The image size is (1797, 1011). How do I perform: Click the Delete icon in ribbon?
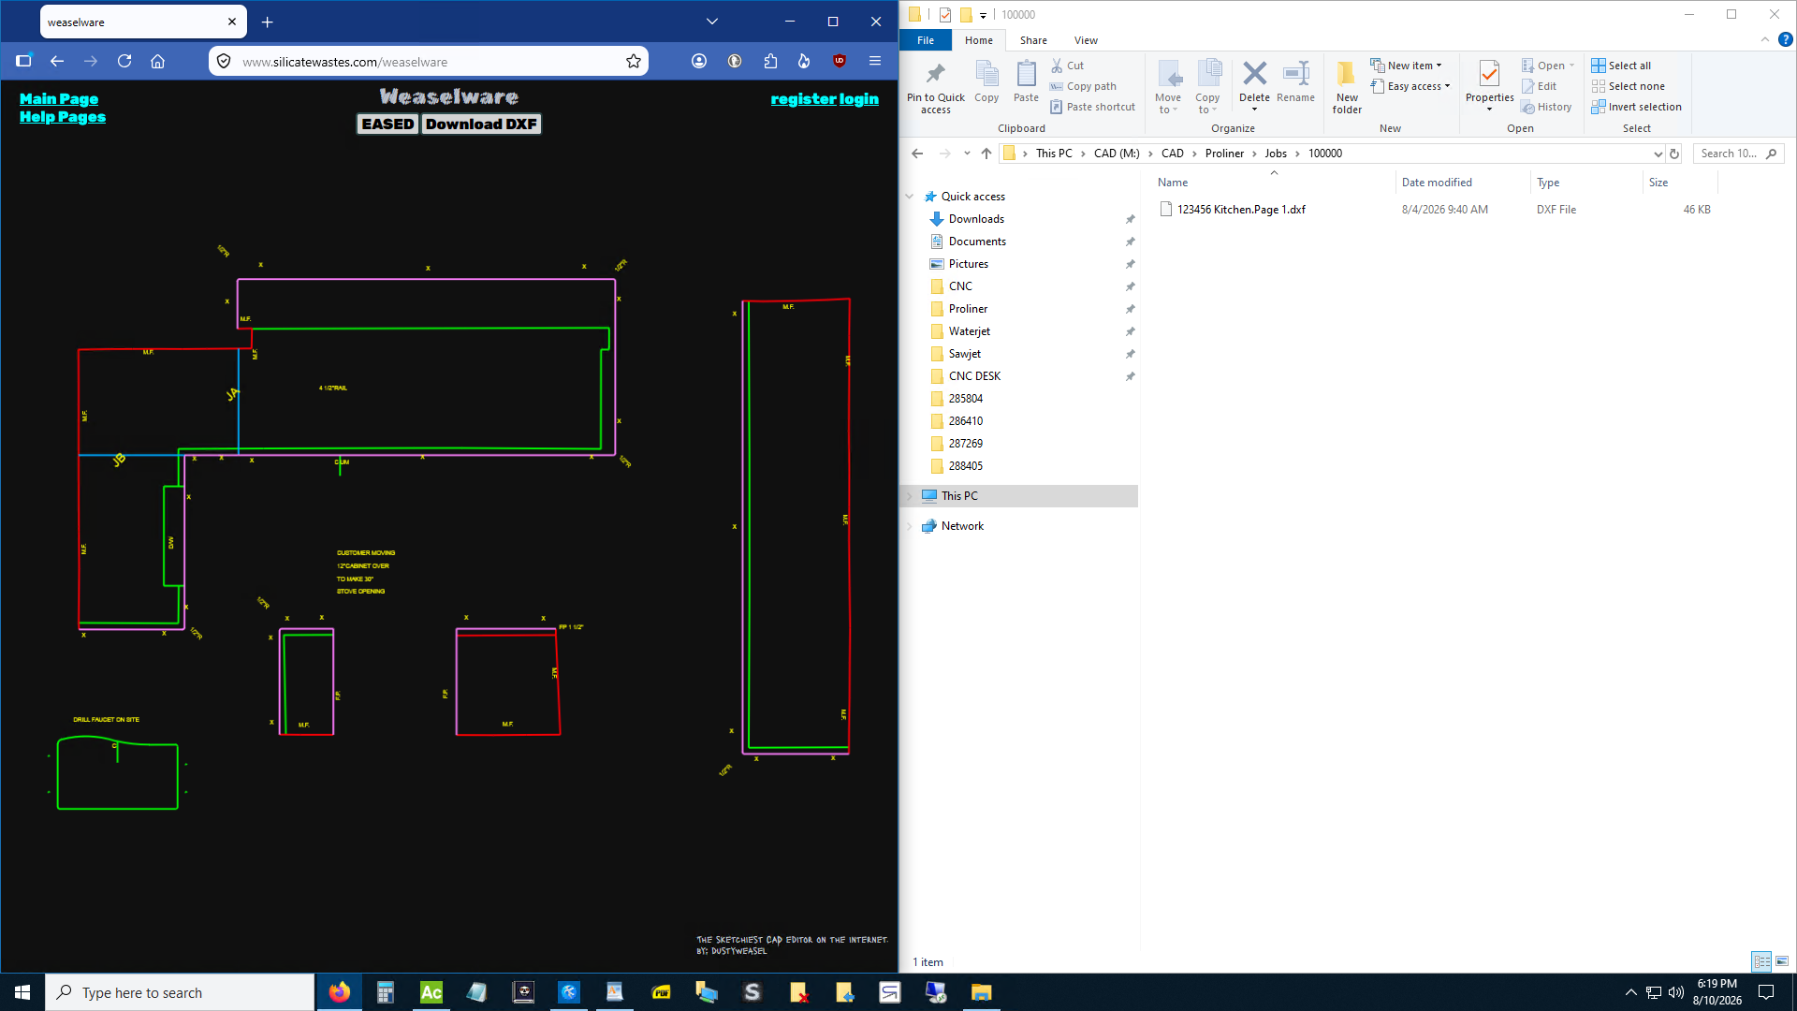(1254, 74)
